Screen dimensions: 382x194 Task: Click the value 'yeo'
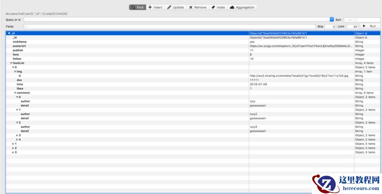pos(252,42)
